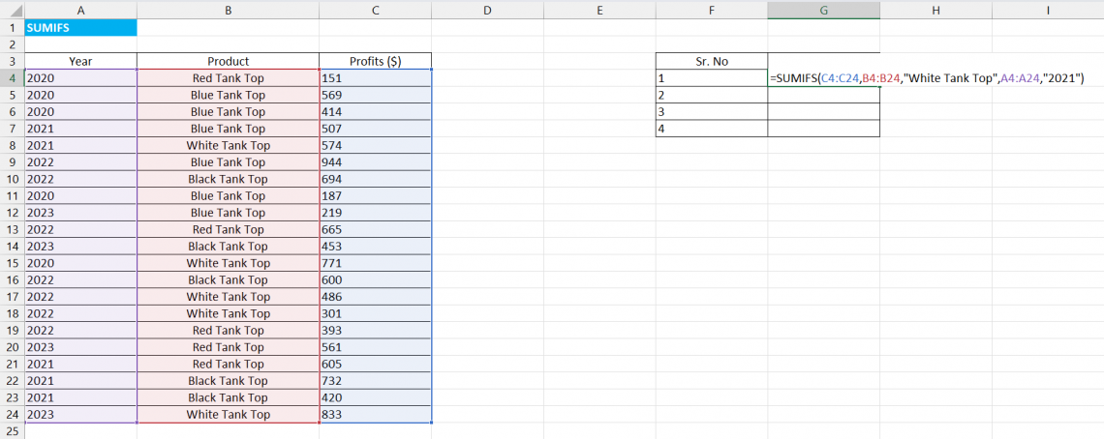
Task: Select the column A header
Action: coord(80,10)
